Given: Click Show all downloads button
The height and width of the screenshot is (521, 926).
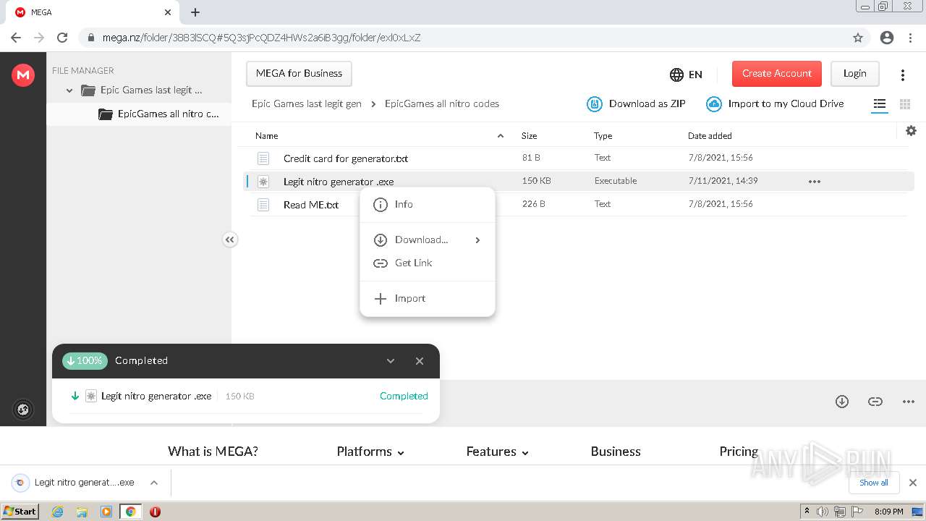Looking at the screenshot, I should [x=873, y=483].
